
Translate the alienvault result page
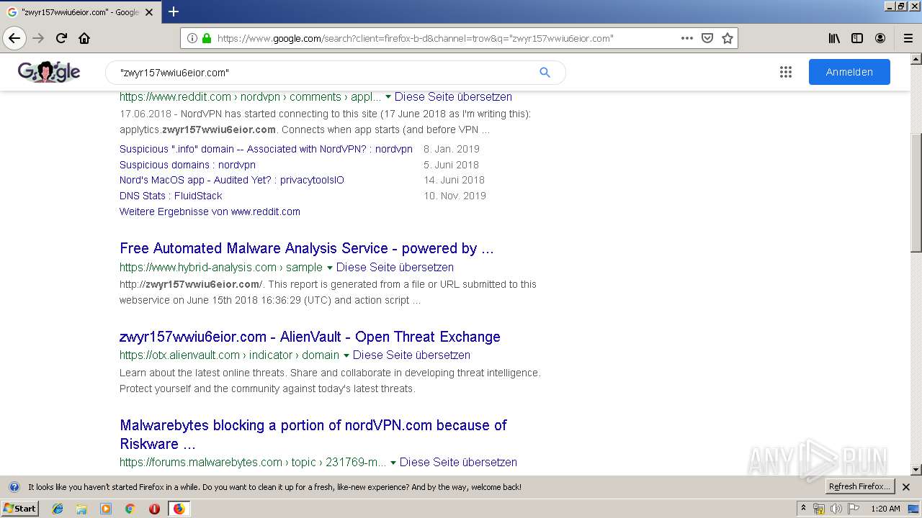[411, 355]
